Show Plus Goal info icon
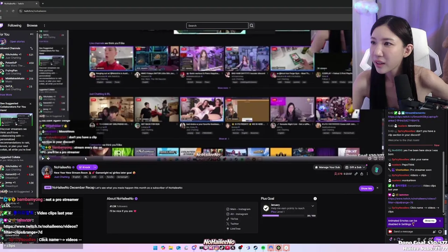This screenshot has height=252, width=448. tap(315, 199)
